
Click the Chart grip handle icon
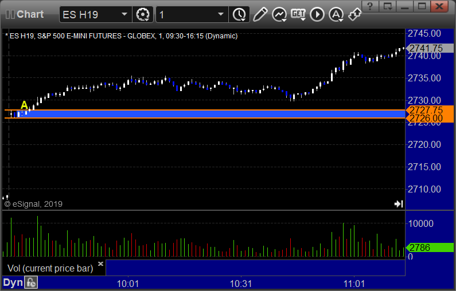(10, 14)
